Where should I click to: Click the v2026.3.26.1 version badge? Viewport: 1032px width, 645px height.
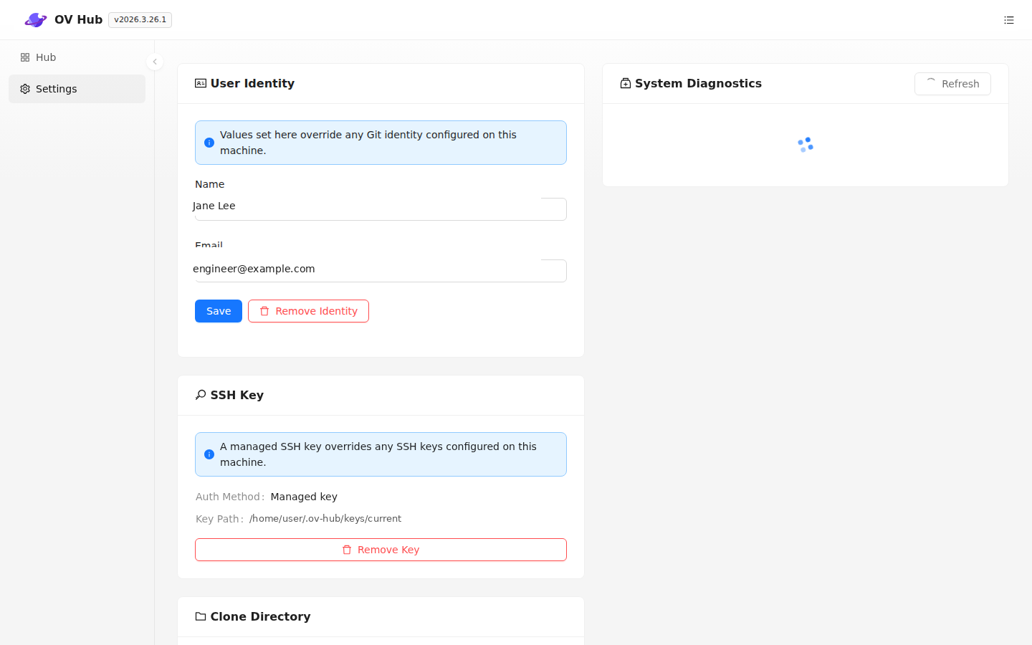[140, 20]
